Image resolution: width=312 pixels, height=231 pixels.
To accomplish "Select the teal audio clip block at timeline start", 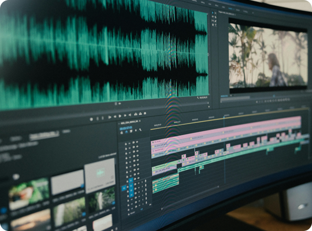I will 166,184.
